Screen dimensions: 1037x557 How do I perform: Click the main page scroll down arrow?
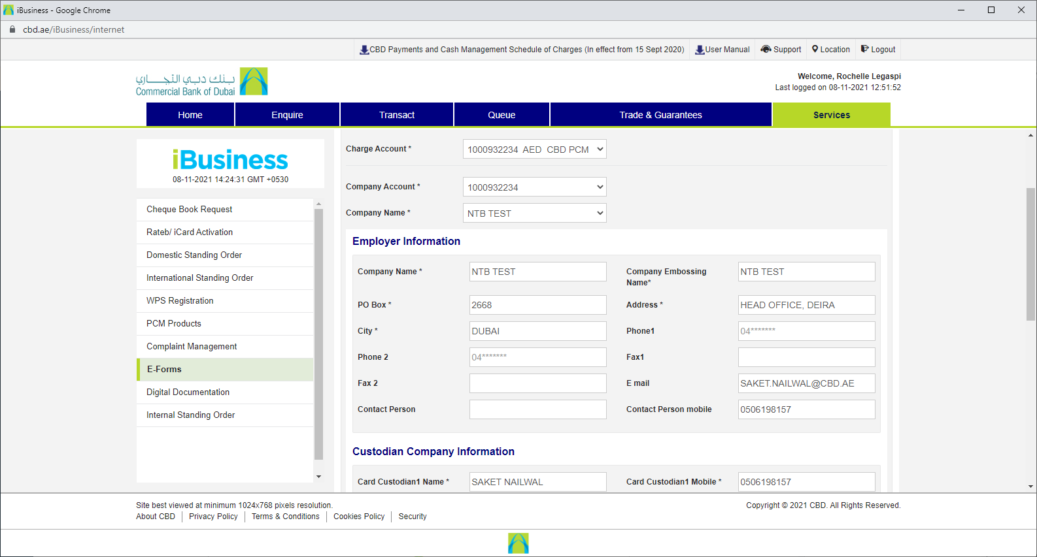pyautogui.click(x=1031, y=486)
